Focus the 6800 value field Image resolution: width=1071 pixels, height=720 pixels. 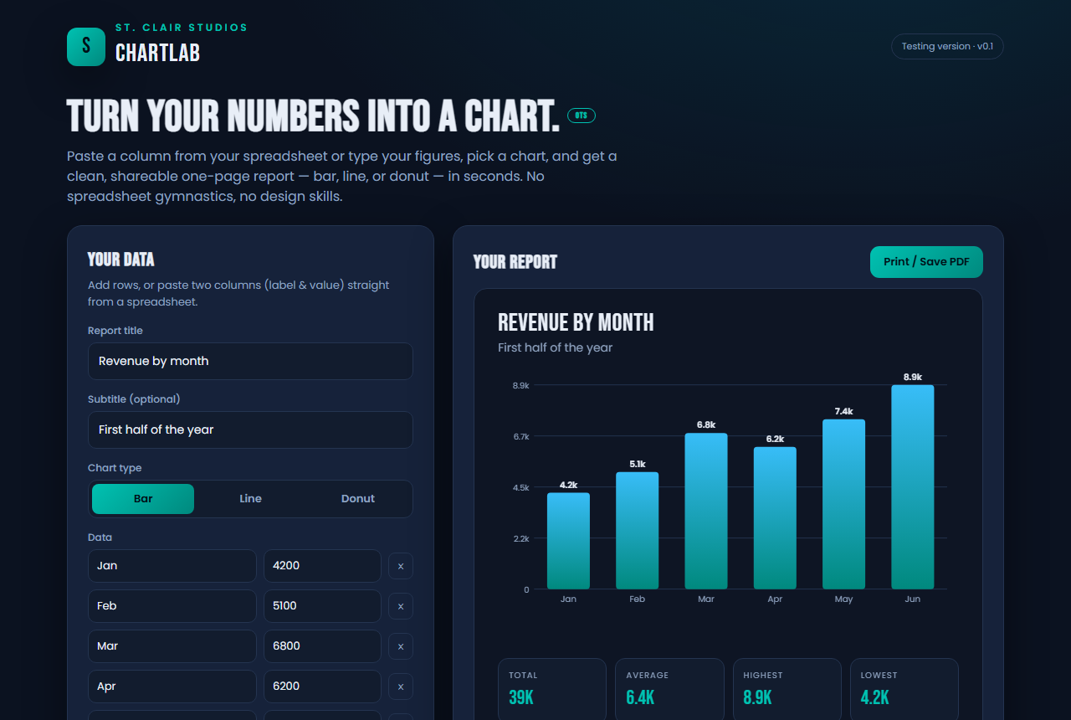click(x=322, y=646)
